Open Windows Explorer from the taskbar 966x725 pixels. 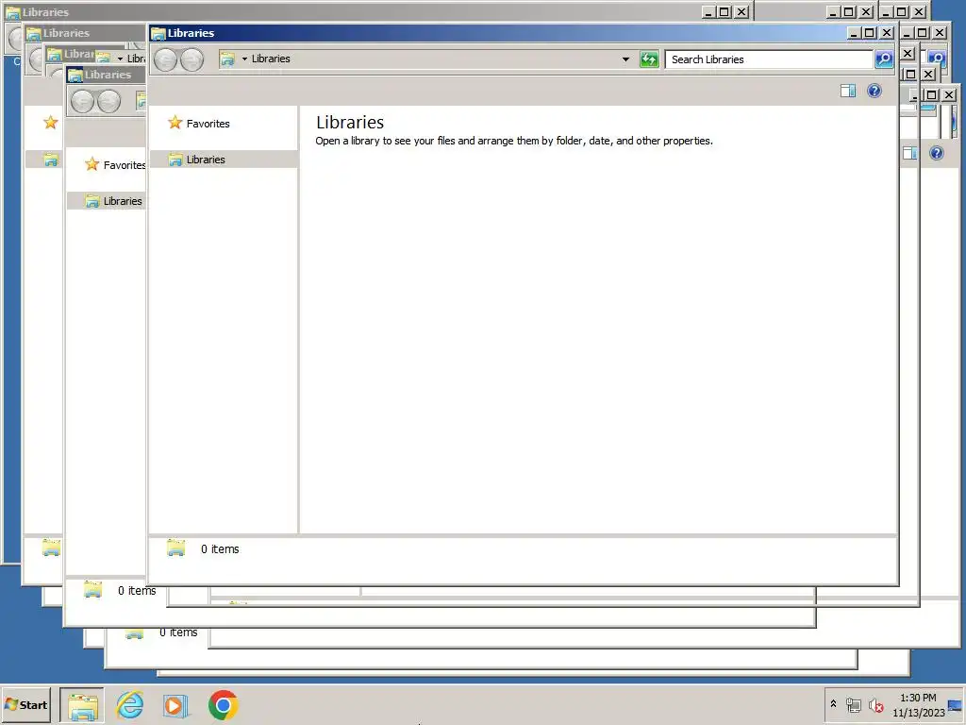83,705
